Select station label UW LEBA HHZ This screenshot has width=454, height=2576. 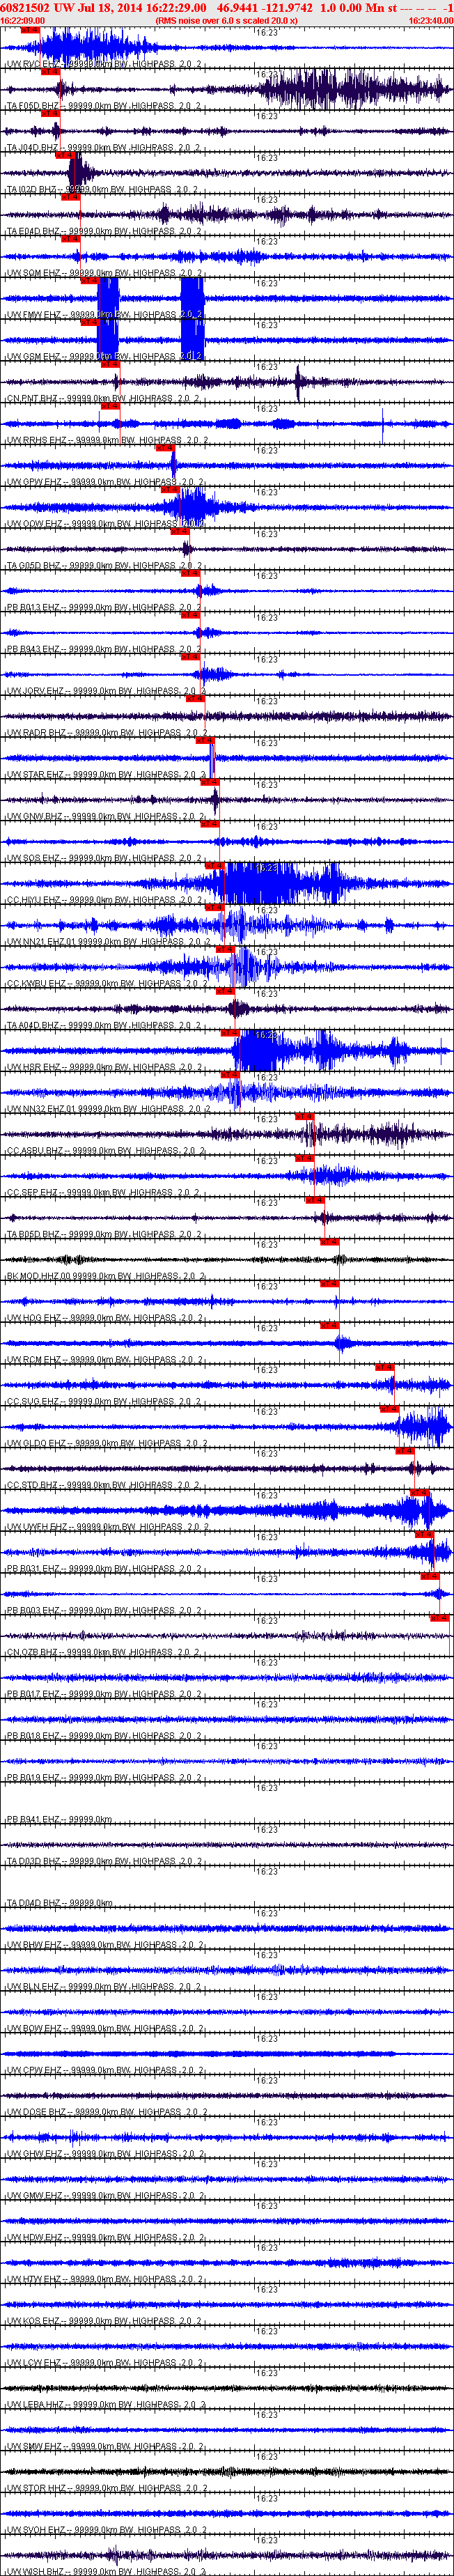click(x=36, y=2405)
